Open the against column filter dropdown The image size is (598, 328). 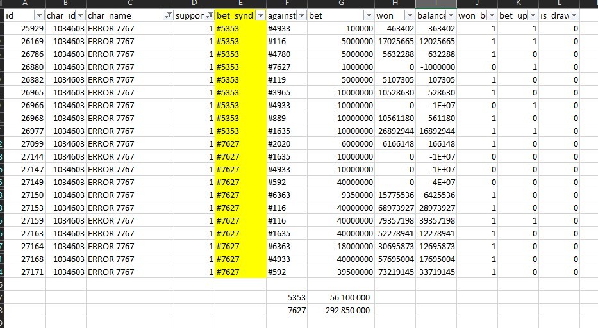(302, 15)
